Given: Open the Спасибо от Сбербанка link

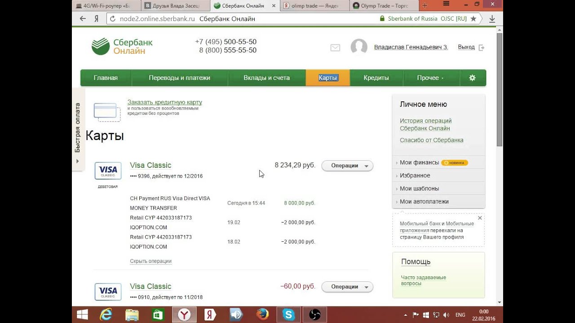Looking at the screenshot, I should point(432,140).
